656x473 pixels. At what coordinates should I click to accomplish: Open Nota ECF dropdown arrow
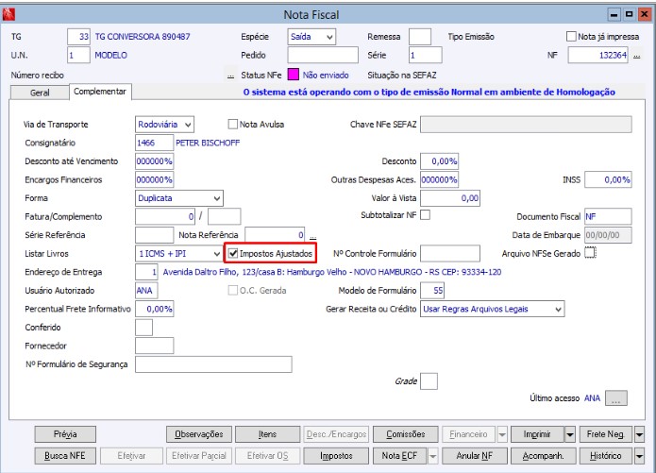[x=432, y=456]
